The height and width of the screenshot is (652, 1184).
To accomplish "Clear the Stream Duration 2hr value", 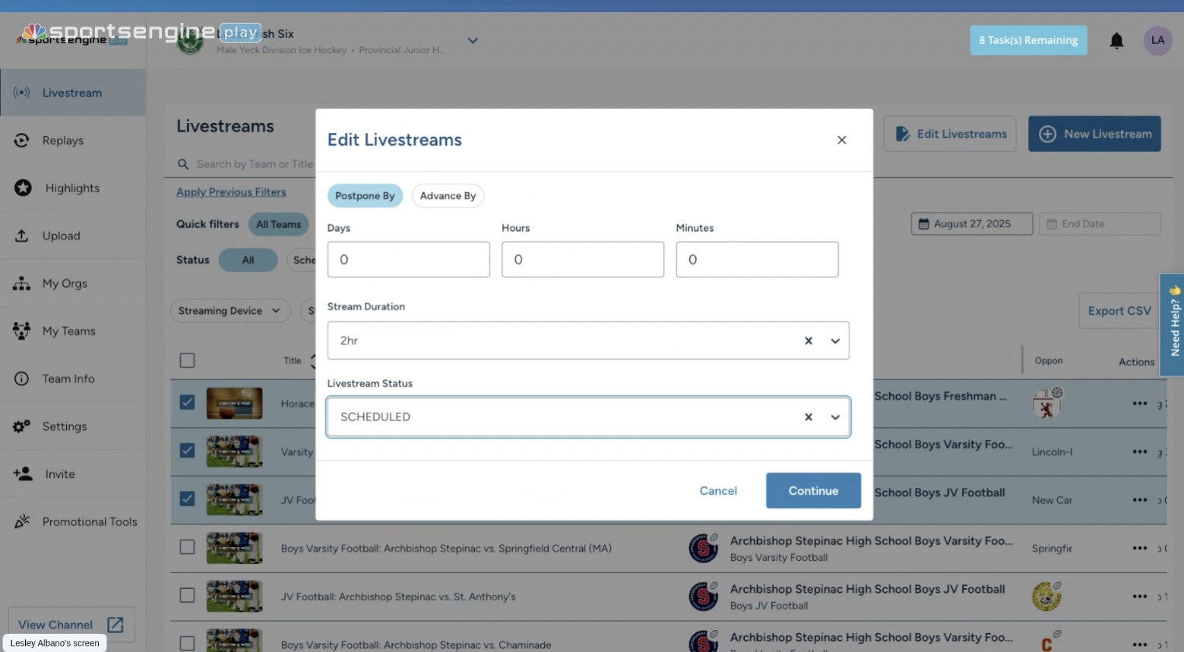I will [808, 341].
